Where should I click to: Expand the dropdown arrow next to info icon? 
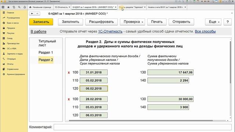coord(223,1)
